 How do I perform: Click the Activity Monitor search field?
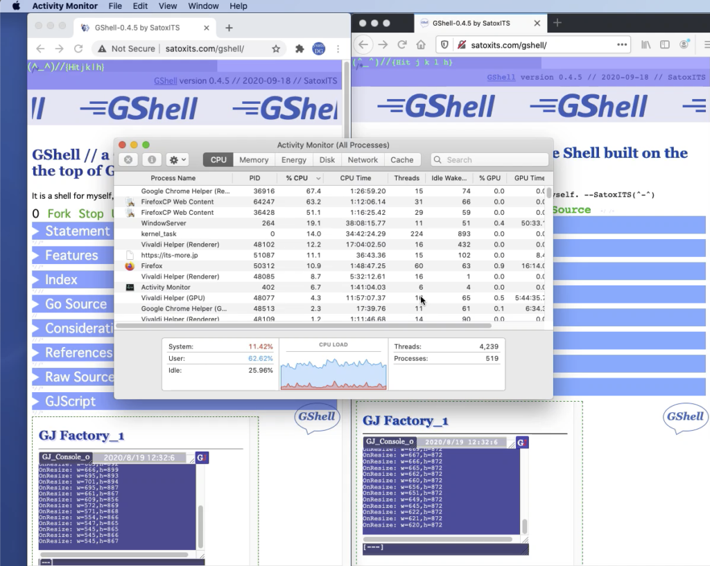click(489, 160)
